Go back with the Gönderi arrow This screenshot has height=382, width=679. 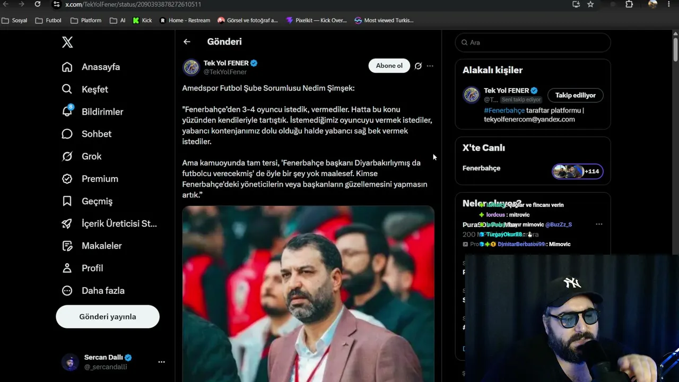pos(187,41)
